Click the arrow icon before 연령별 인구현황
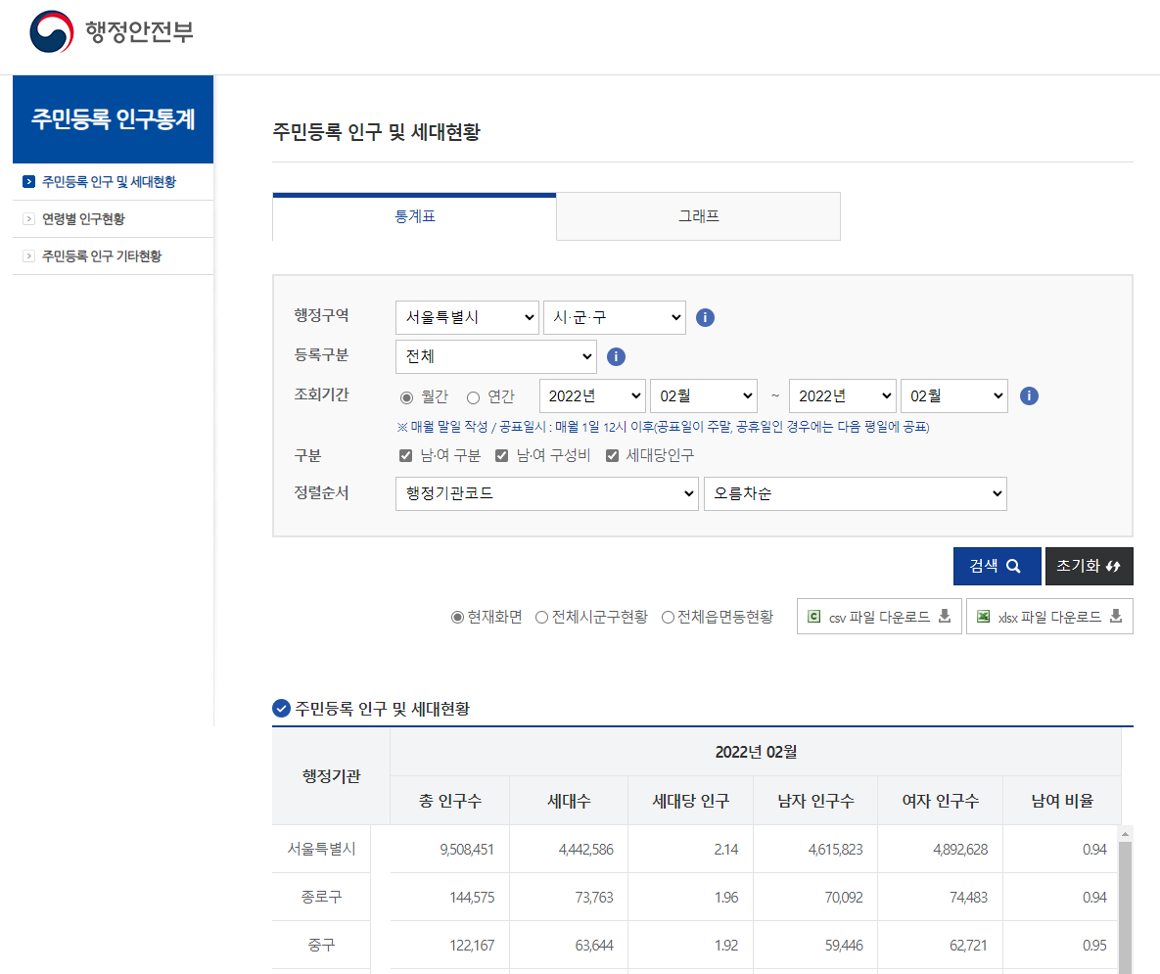 [x=28, y=218]
